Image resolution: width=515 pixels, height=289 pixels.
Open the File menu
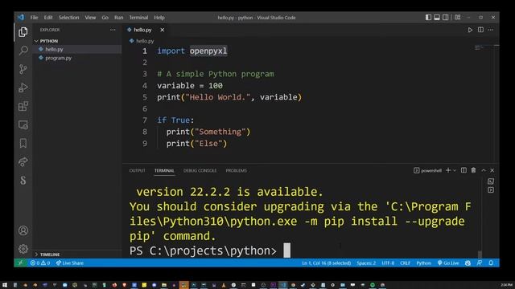[34, 18]
